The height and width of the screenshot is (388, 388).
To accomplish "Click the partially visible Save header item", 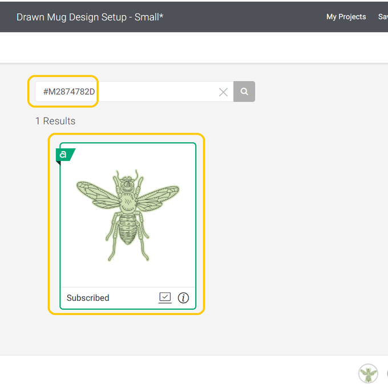I will (383, 17).
